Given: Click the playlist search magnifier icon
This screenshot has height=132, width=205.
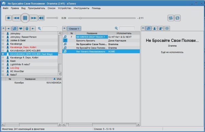Looking at the screenshot, I should [116, 28].
